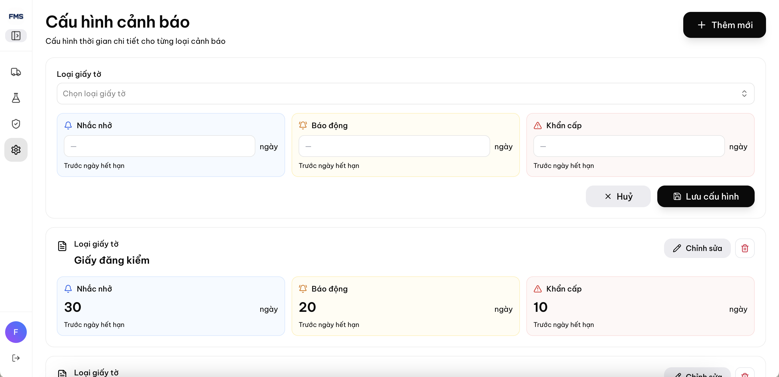Click the FMS logo
The width and height of the screenshot is (779, 377).
[16, 16]
